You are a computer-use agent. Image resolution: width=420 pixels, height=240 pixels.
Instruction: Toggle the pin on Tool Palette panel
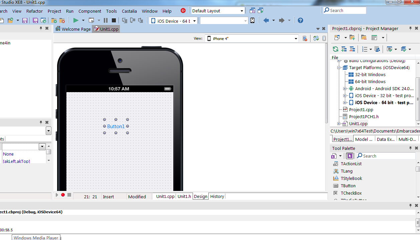[x=411, y=148]
